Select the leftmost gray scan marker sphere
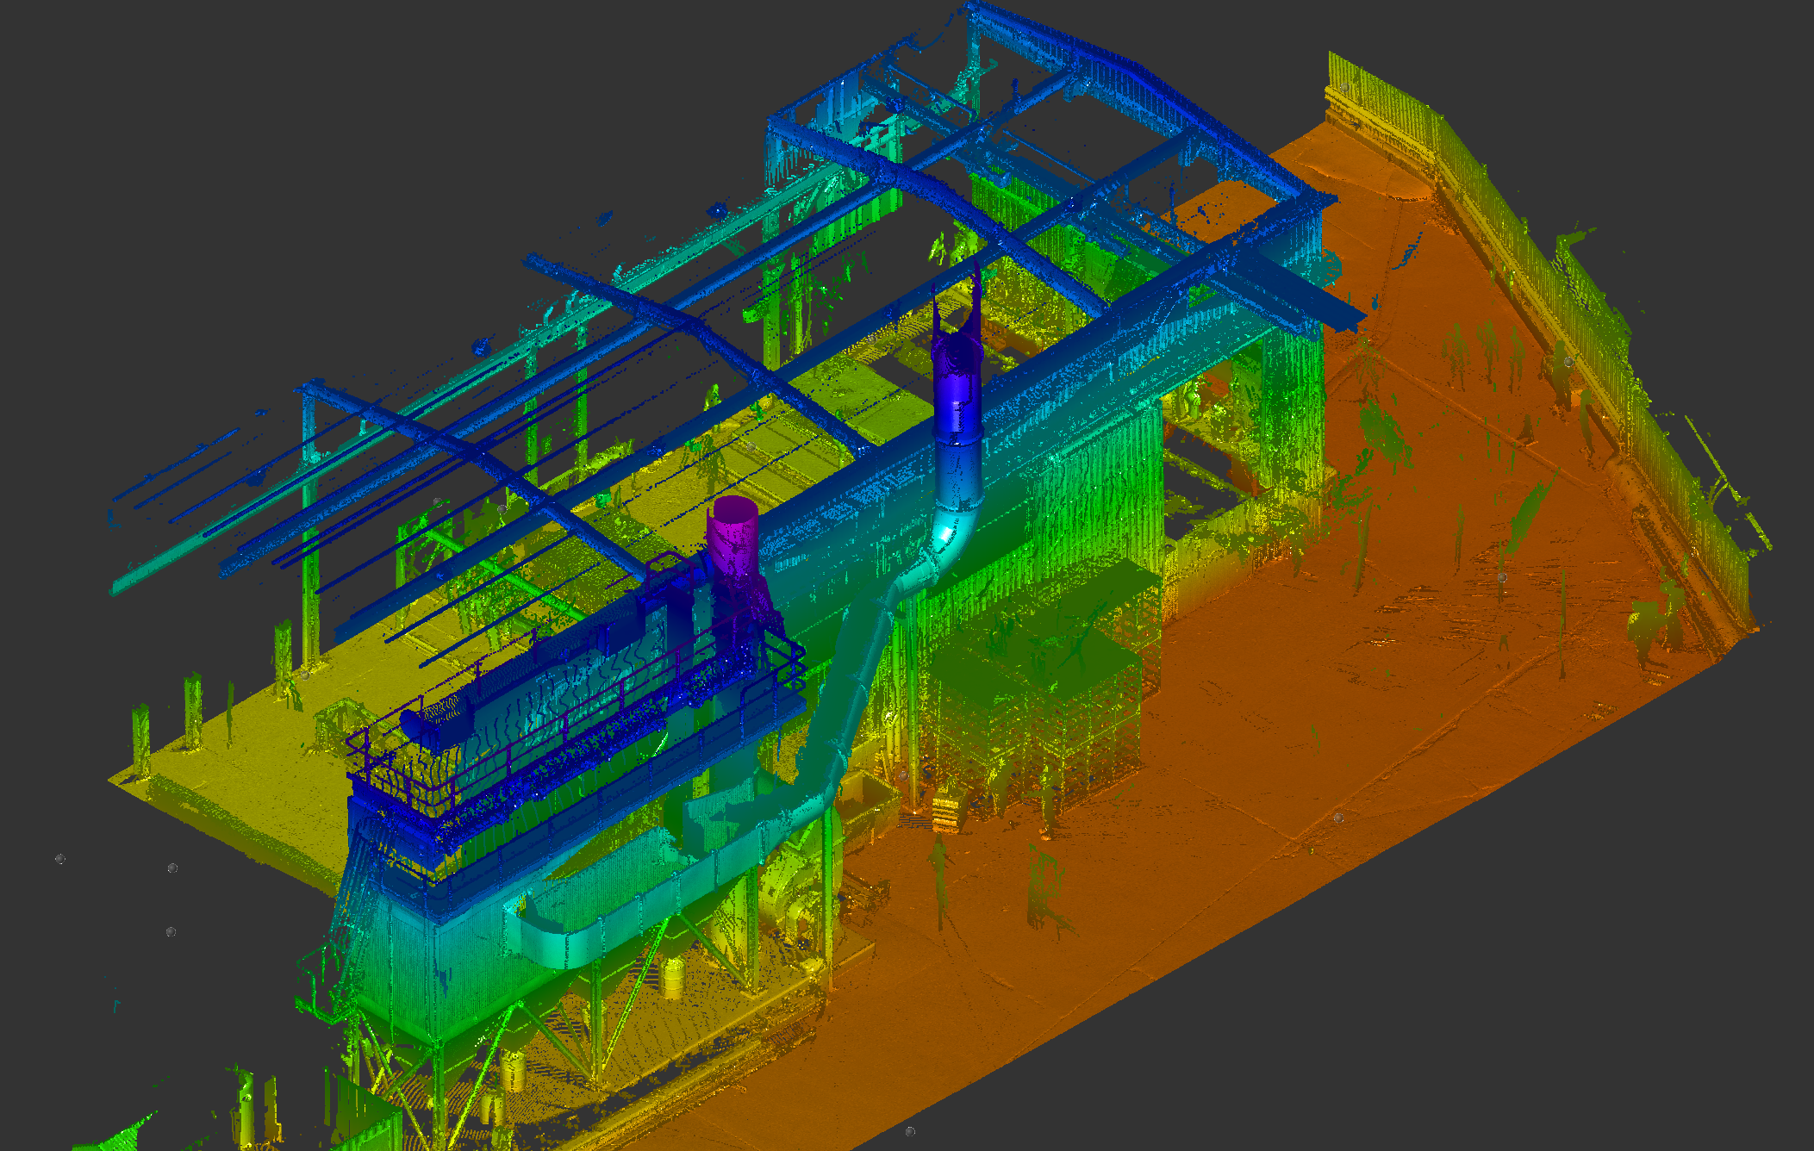This screenshot has height=1151, width=1814. [59, 859]
